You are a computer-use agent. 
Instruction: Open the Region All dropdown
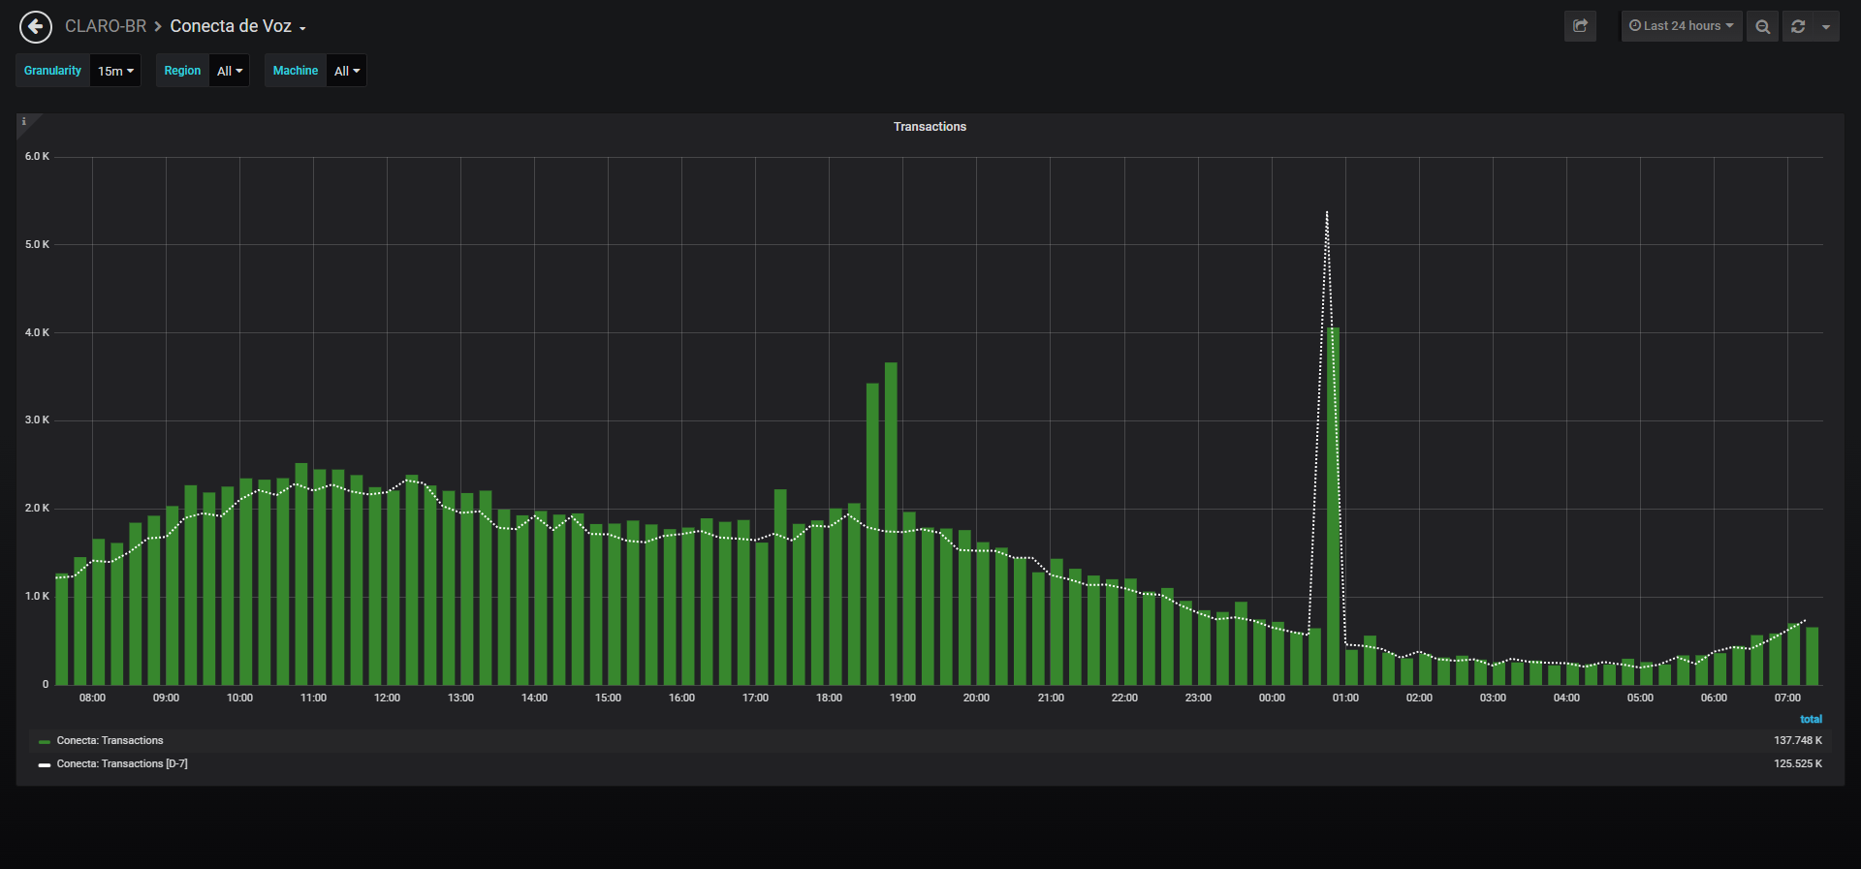[x=230, y=71]
